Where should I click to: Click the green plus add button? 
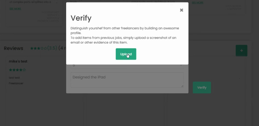241,51
